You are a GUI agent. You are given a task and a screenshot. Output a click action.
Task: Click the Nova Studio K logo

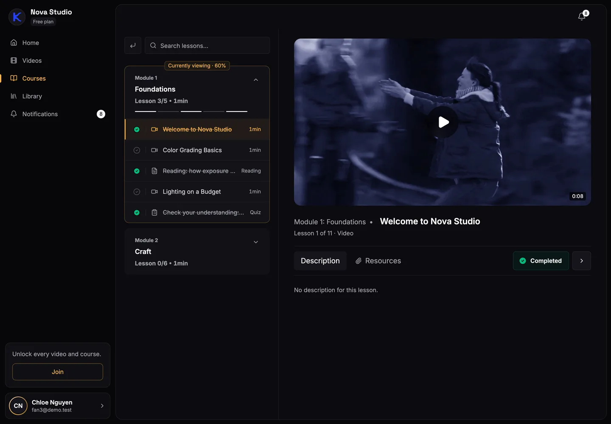coord(17,17)
